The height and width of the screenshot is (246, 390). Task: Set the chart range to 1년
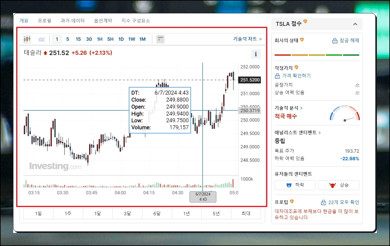click(186, 214)
